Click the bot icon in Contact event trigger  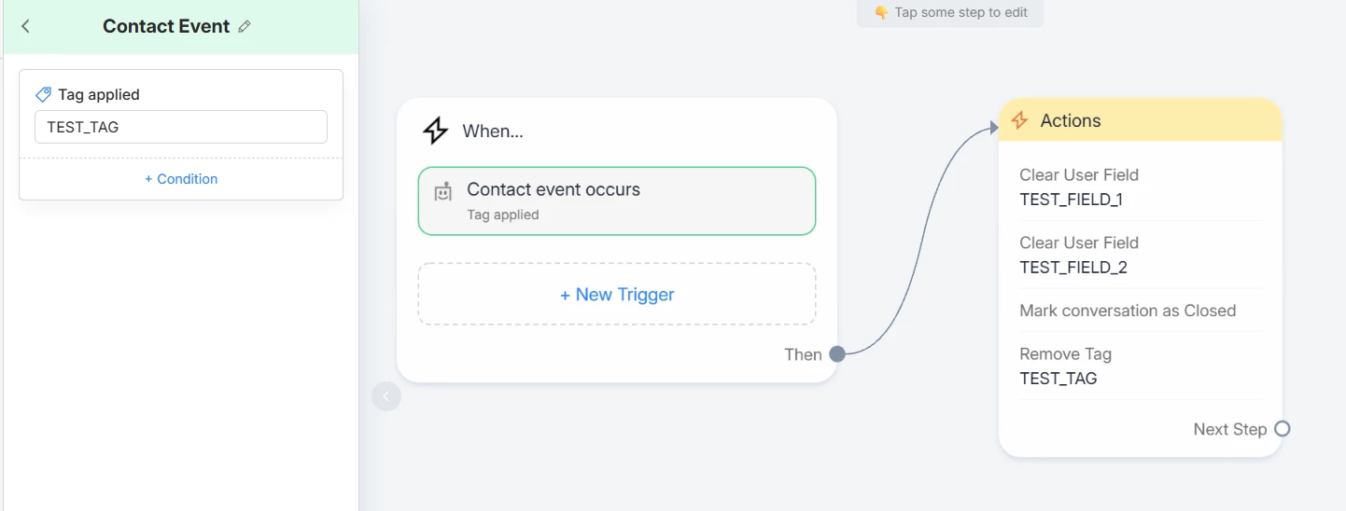(443, 193)
